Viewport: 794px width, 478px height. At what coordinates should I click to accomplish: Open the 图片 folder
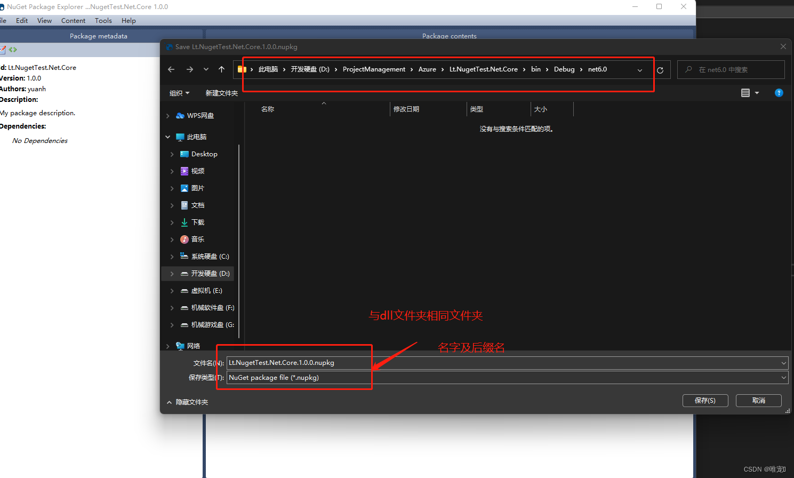tap(193, 188)
